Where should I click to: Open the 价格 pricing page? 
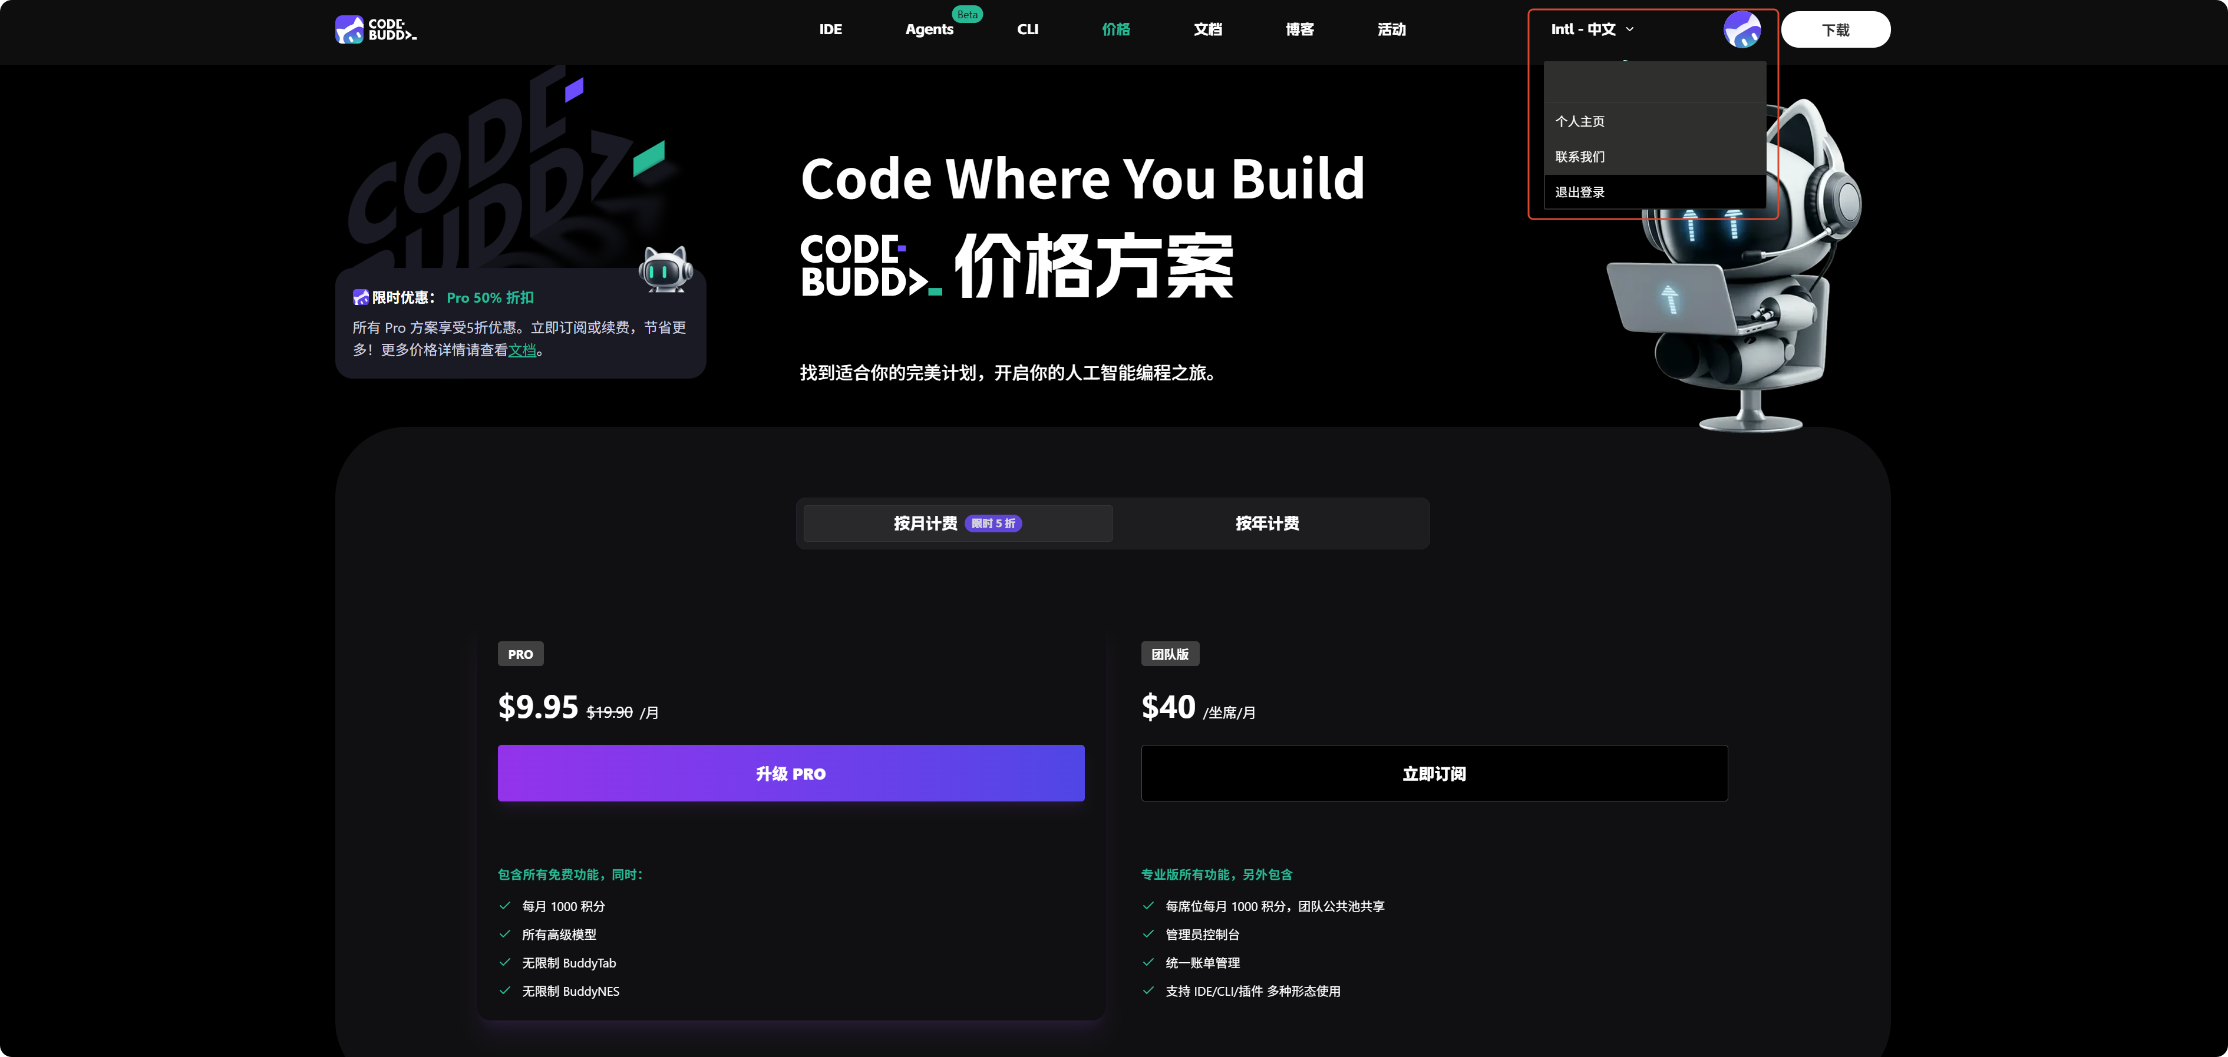(x=1115, y=29)
